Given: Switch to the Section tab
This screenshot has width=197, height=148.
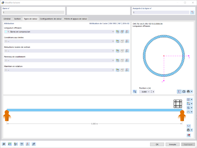Looking at the screenshot, I should click(x=17, y=19).
